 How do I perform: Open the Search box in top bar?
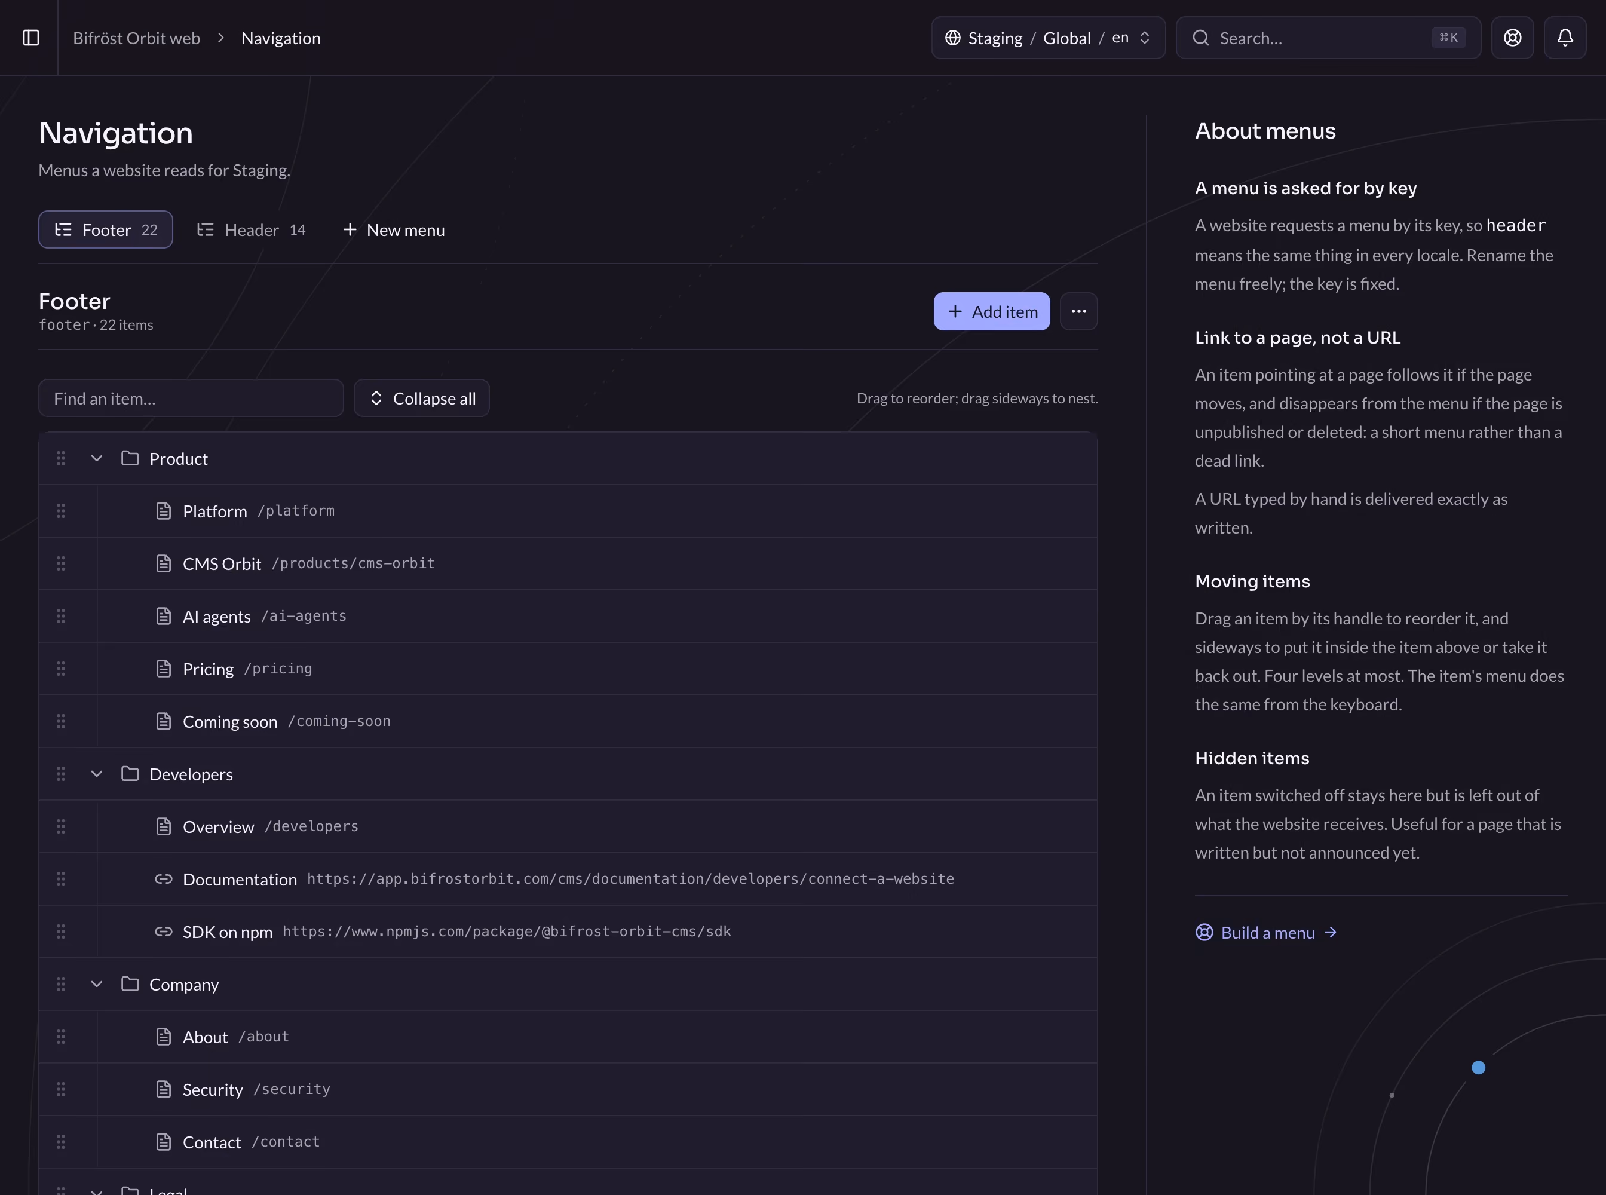click(x=1328, y=38)
